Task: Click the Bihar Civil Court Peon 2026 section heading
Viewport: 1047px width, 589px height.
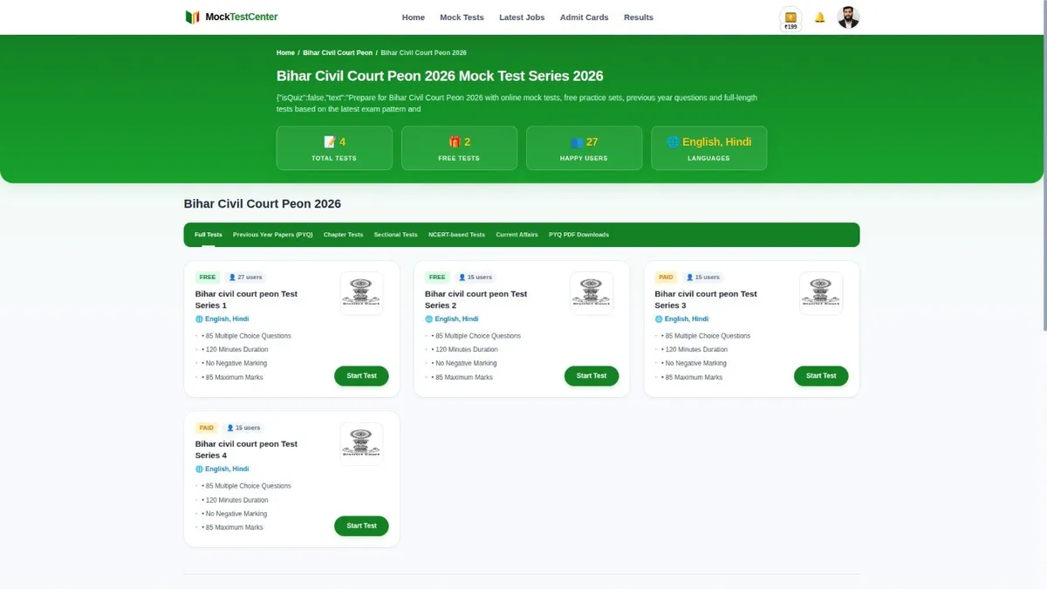Action: pos(263,203)
